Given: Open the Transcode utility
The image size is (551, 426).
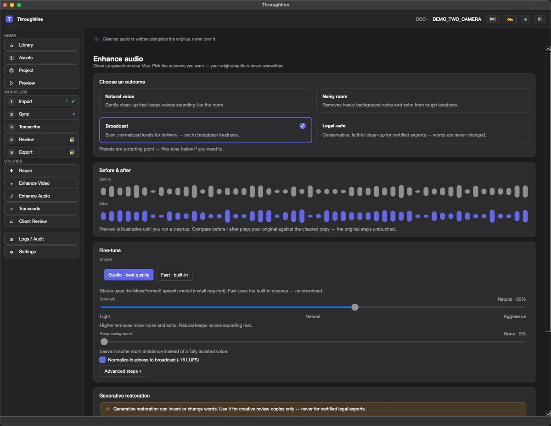Looking at the screenshot, I should click(41, 209).
